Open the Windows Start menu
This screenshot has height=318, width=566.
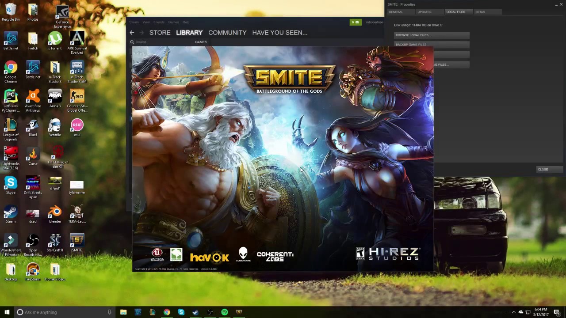(x=7, y=312)
